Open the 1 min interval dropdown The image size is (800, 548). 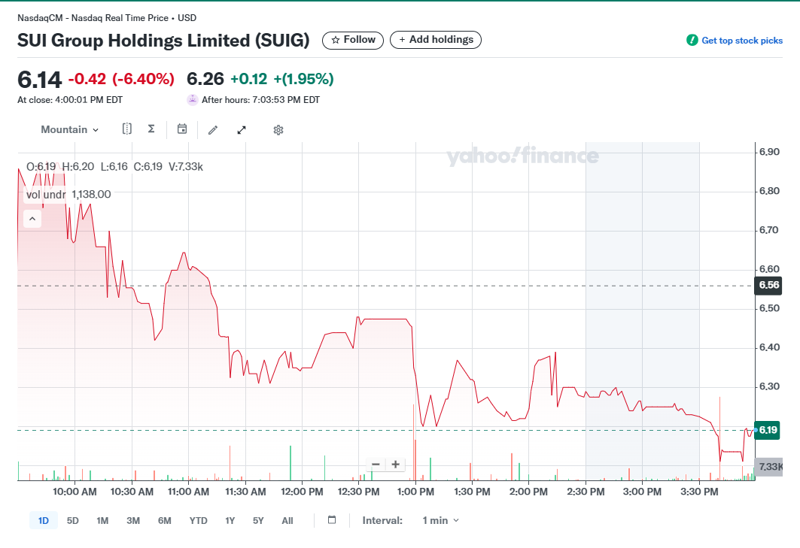pyautogui.click(x=441, y=520)
